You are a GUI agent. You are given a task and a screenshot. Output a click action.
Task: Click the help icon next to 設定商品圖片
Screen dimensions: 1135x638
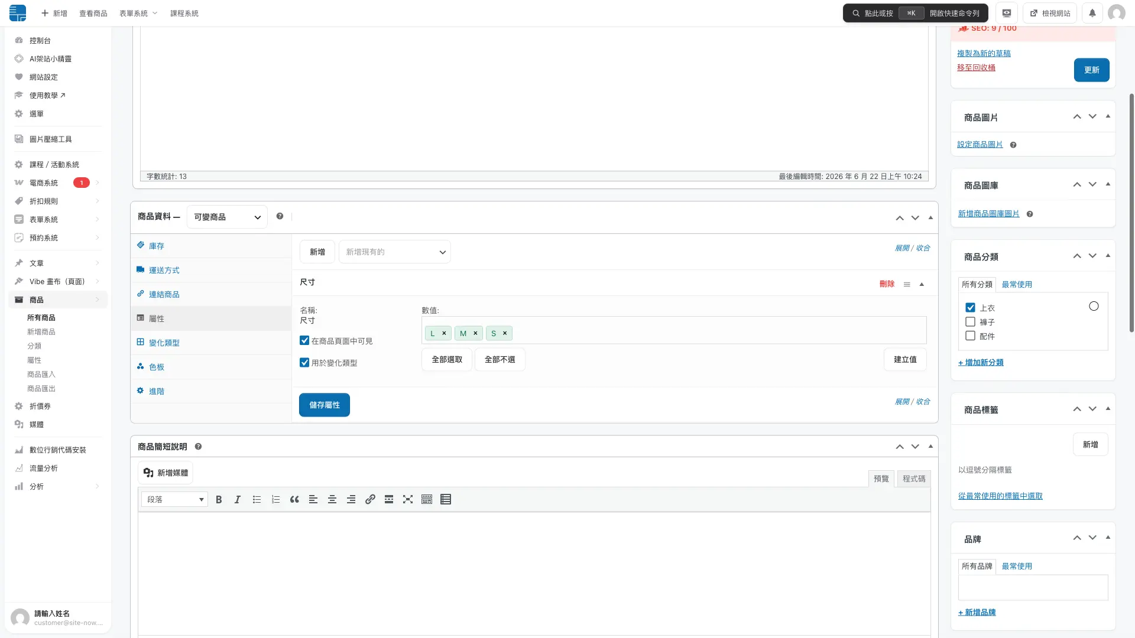tap(1013, 145)
